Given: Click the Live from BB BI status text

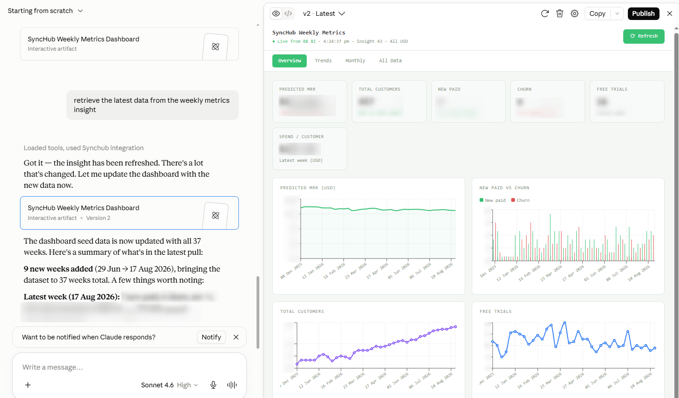Looking at the screenshot, I should (297, 41).
